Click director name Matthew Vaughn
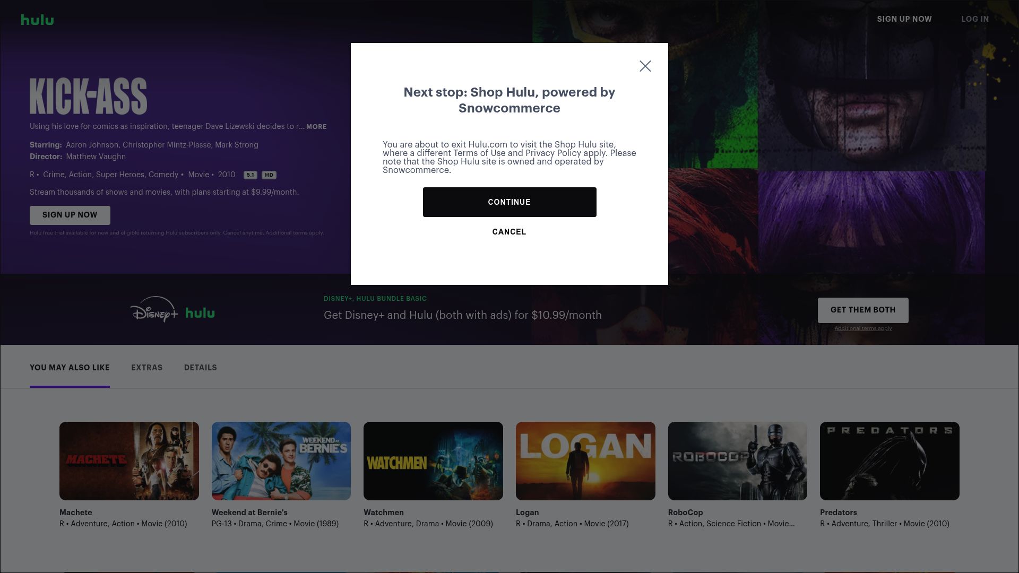This screenshot has height=573, width=1019. (96, 157)
